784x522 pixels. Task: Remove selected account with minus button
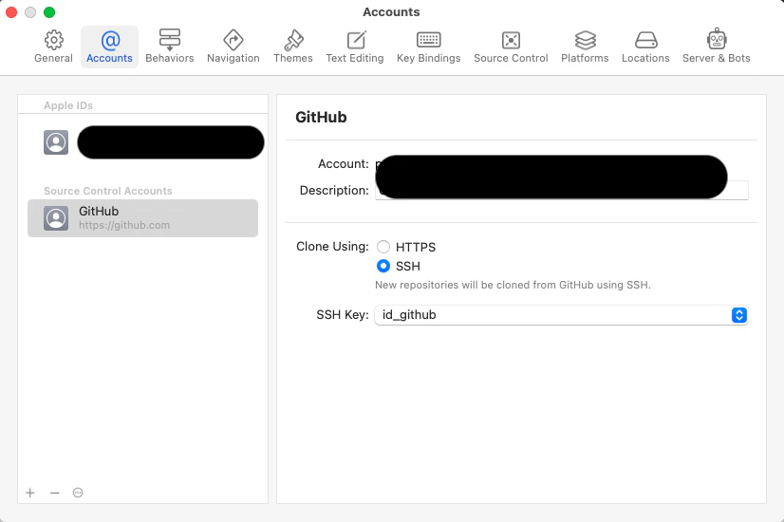click(54, 493)
